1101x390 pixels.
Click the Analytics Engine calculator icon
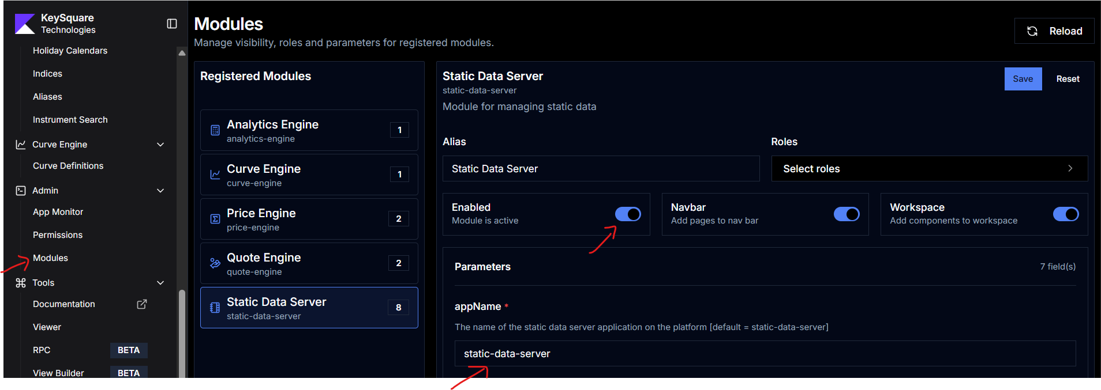[215, 130]
